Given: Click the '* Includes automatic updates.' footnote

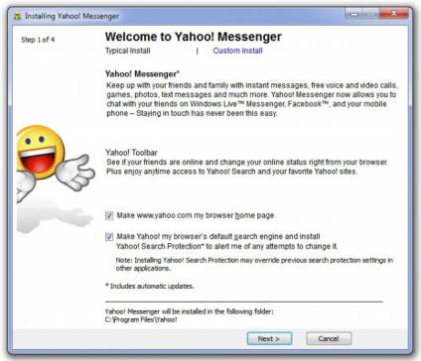Looking at the screenshot, I should [150, 286].
